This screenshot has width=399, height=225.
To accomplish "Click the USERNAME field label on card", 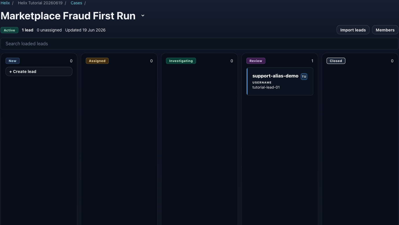I will pos(262,82).
